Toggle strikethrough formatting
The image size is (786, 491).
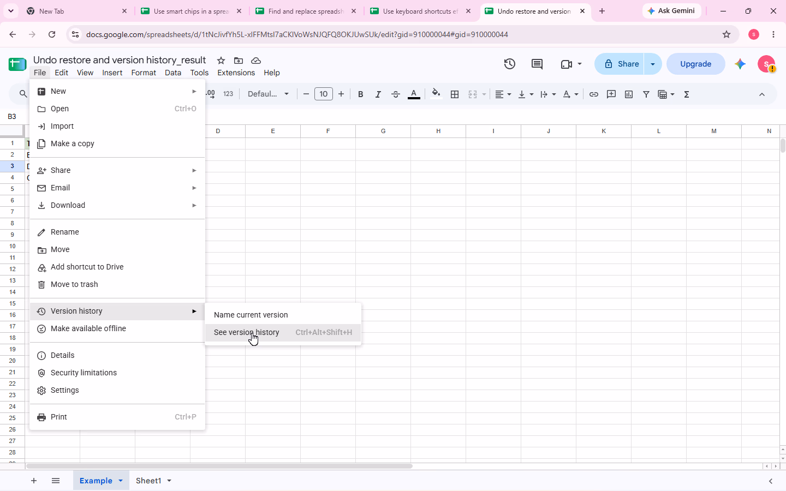(396, 94)
